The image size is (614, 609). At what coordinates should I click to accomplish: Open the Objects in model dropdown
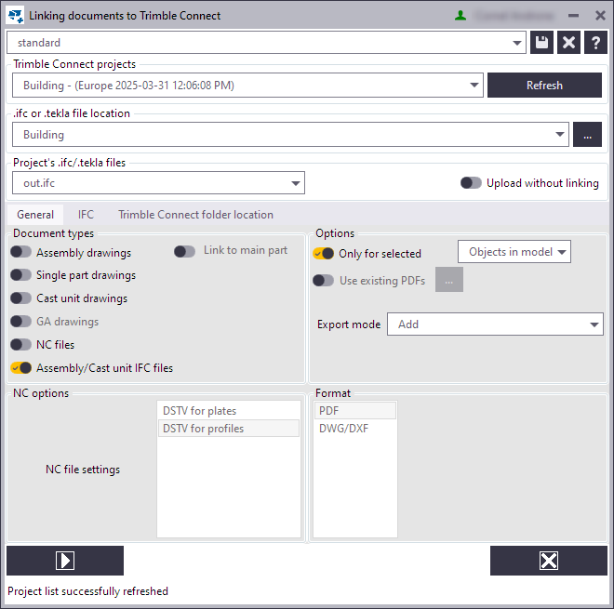tap(514, 252)
